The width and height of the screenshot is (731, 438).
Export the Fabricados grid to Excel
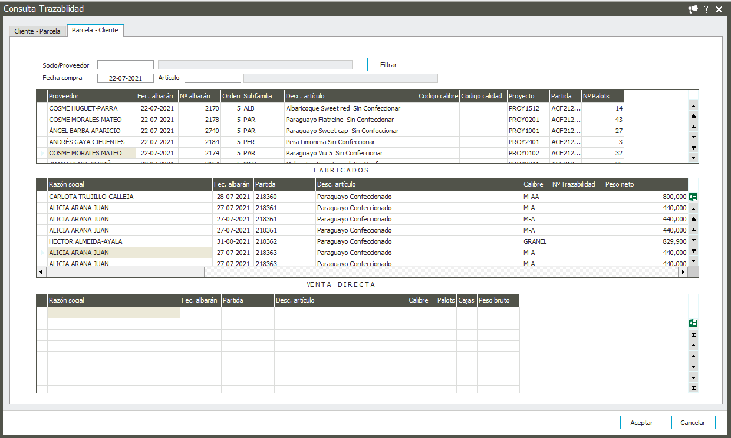click(x=693, y=197)
